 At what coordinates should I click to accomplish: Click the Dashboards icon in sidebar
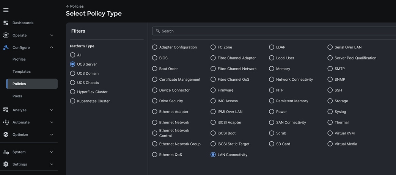pyautogui.click(x=6, y=23)
